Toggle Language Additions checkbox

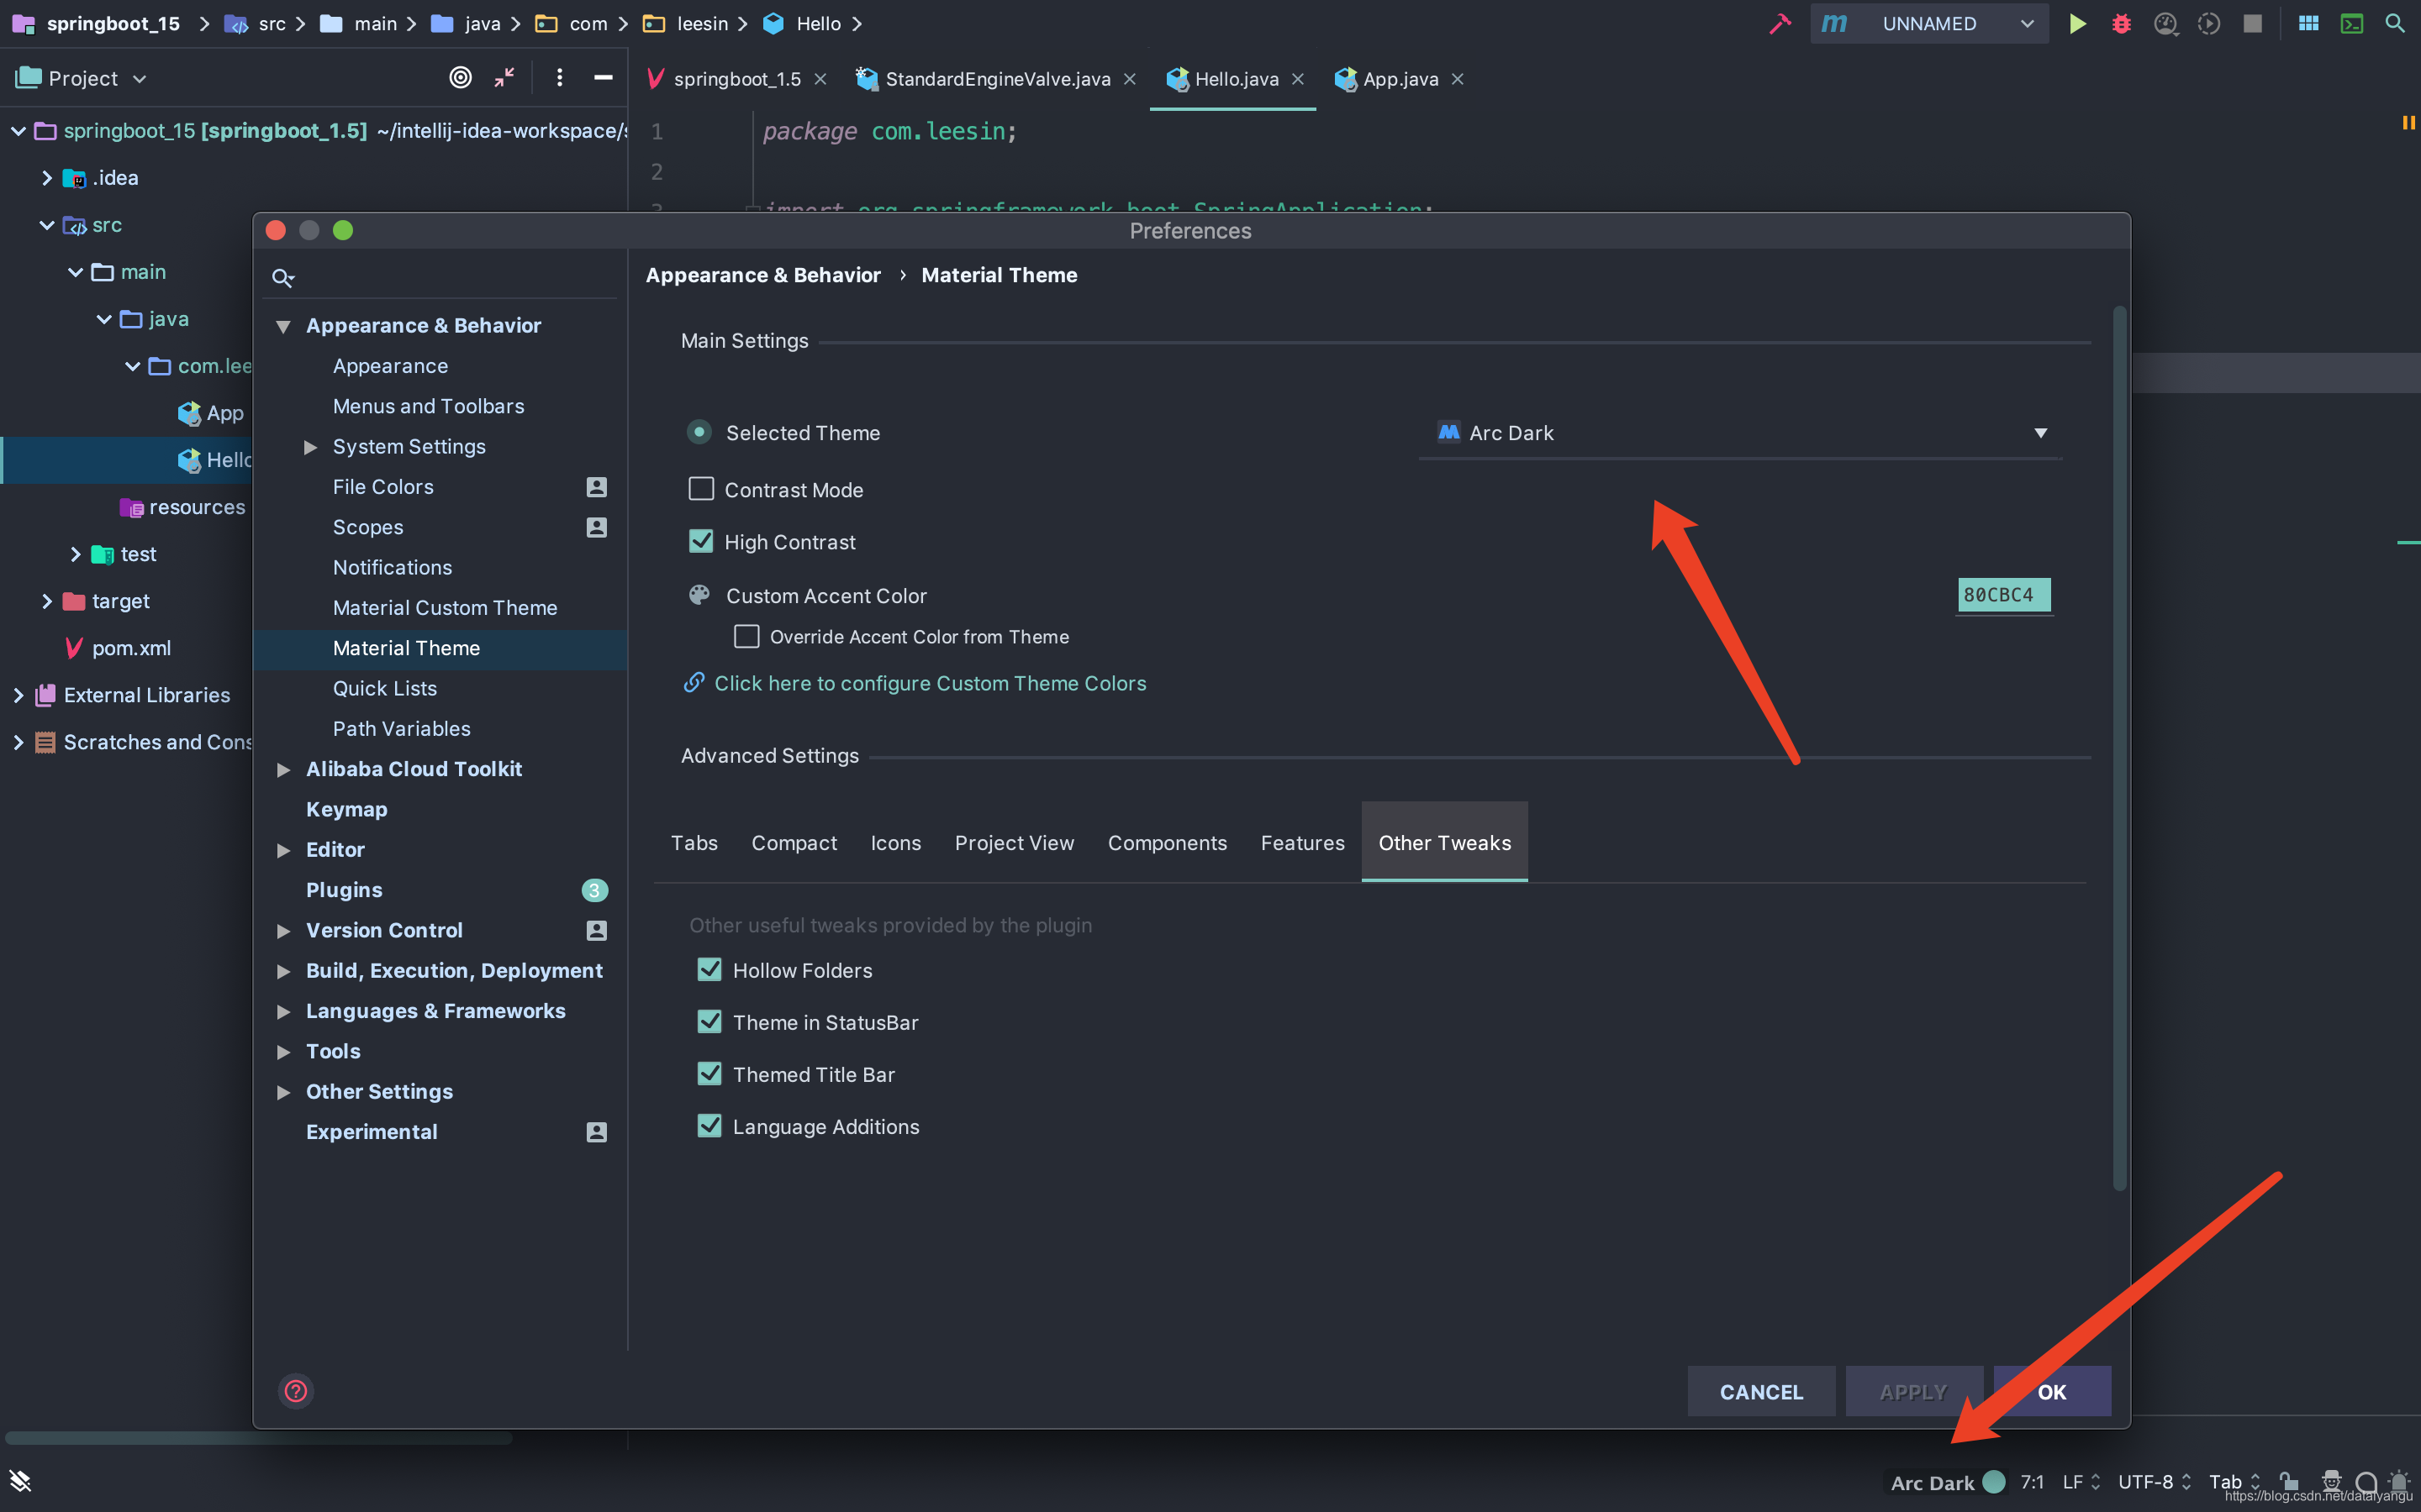[x=709, y=1125]
